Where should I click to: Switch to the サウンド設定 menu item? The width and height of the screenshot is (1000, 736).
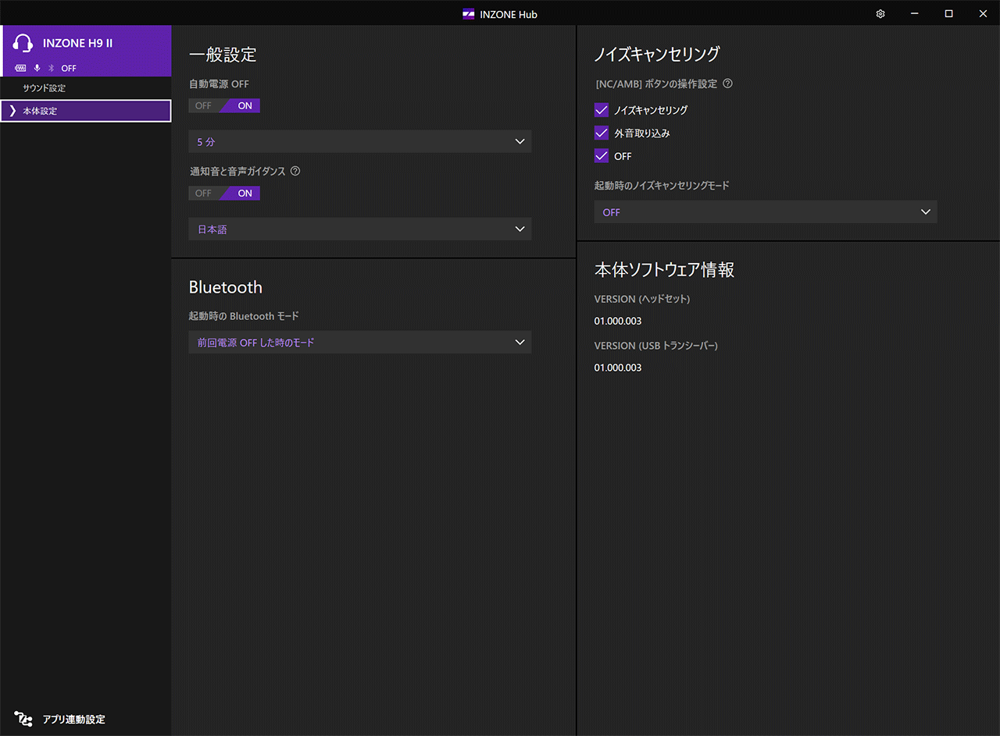coord(45,88)
